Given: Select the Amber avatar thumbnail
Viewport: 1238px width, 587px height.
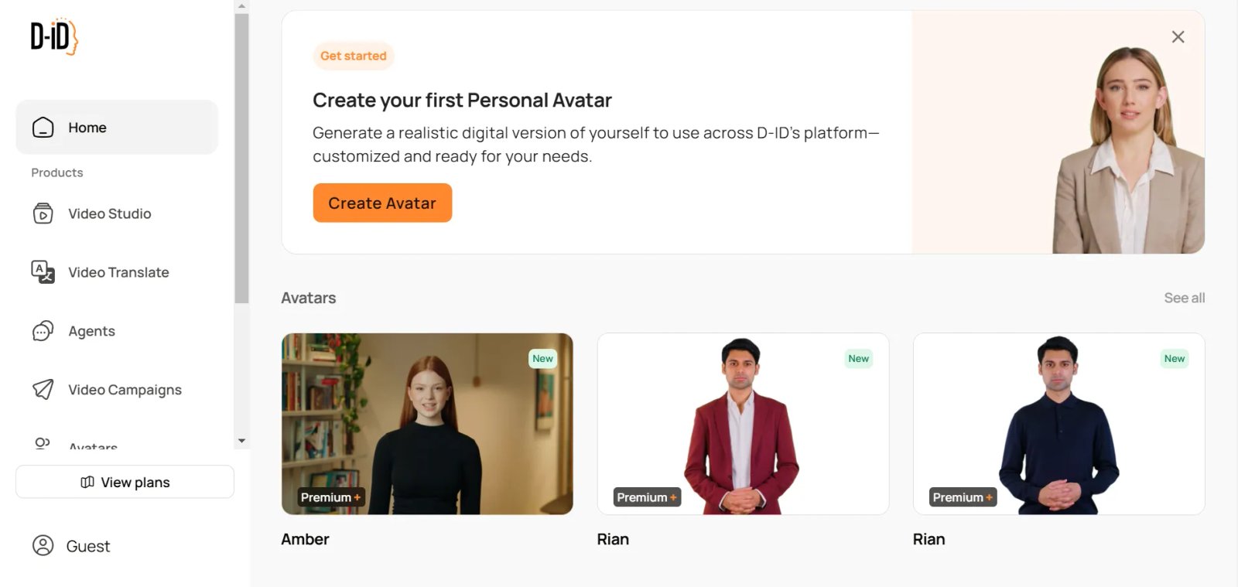Looking at the screenshot, I should click(x=427, y=424).
